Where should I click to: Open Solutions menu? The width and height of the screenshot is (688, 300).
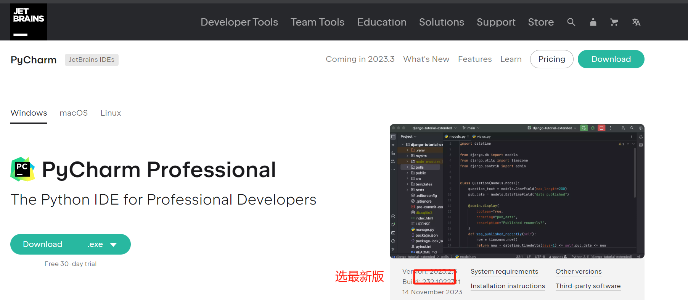click(x=442, y=22)
